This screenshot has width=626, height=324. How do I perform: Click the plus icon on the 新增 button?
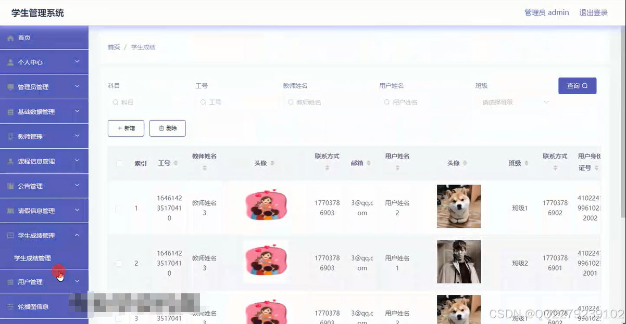click(119, 128)
